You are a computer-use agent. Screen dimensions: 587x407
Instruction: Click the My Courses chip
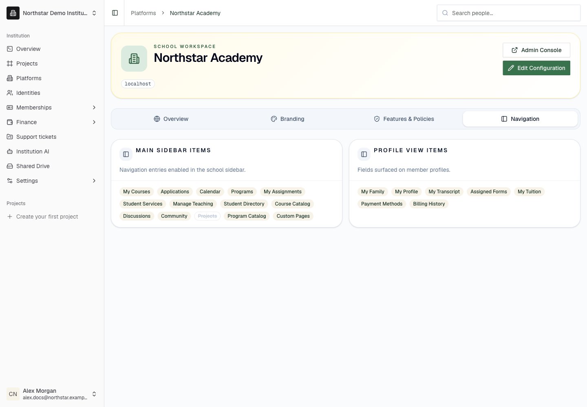coord(137,192)
